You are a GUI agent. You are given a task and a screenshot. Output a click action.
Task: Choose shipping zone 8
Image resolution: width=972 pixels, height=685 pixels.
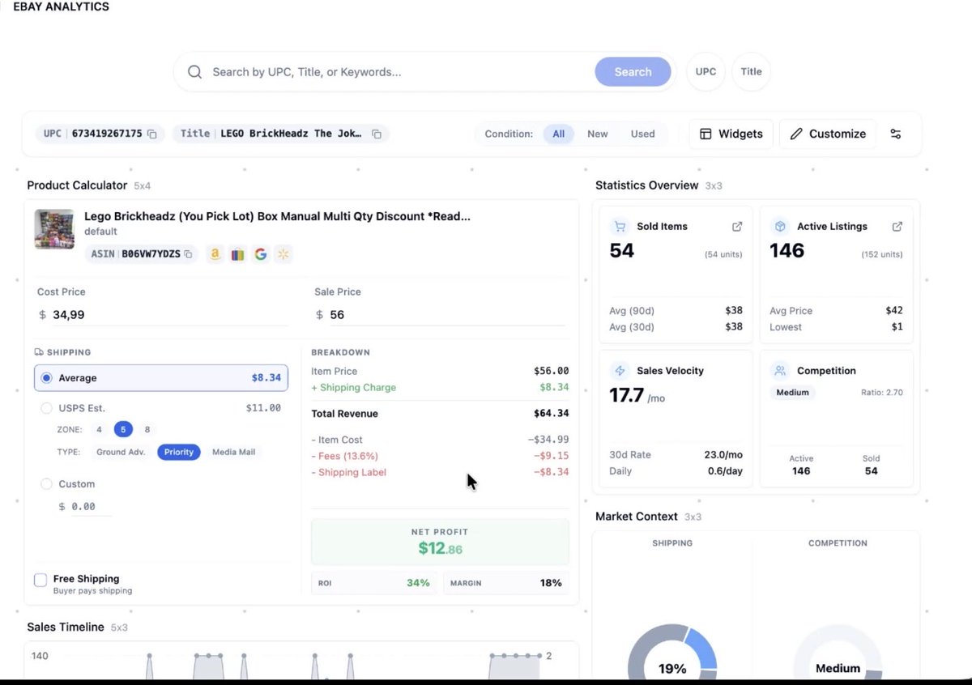tap(147, 430)
